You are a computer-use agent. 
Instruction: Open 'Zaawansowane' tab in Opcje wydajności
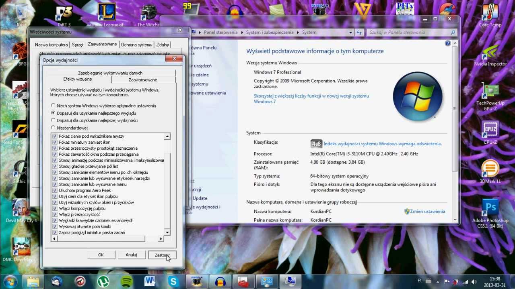coord(143,80)
